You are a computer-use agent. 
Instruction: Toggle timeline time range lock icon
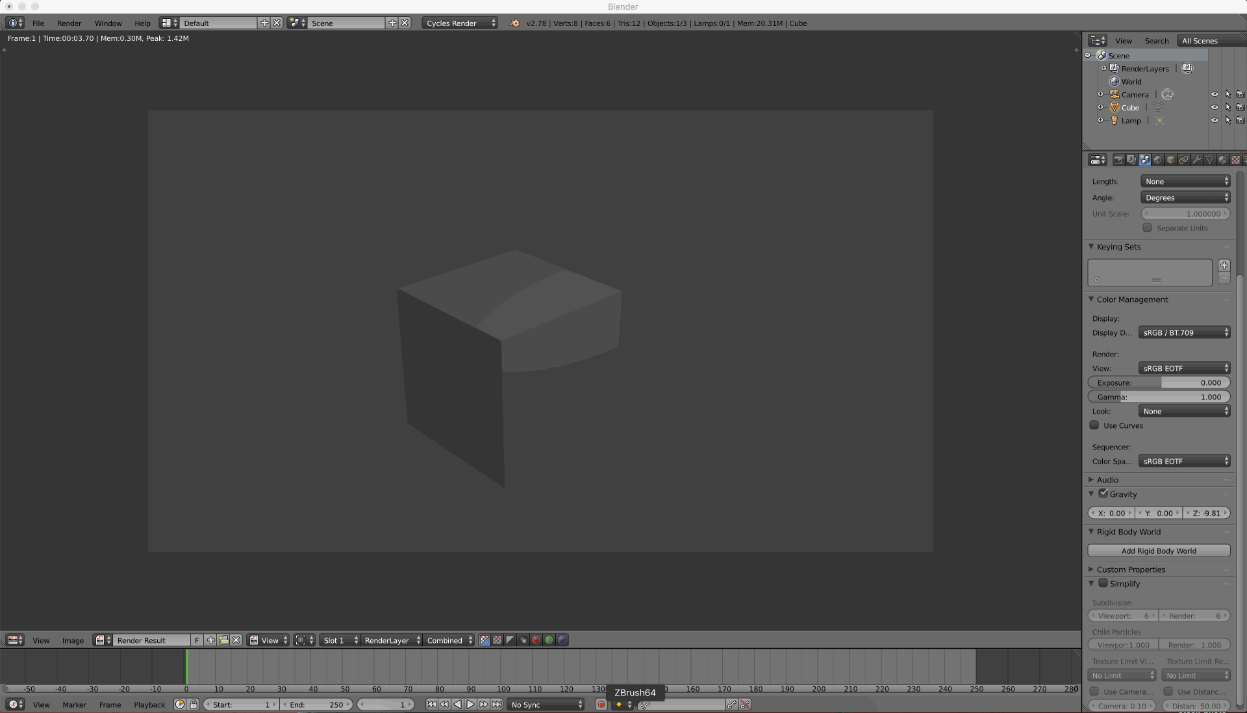(194, 705)
